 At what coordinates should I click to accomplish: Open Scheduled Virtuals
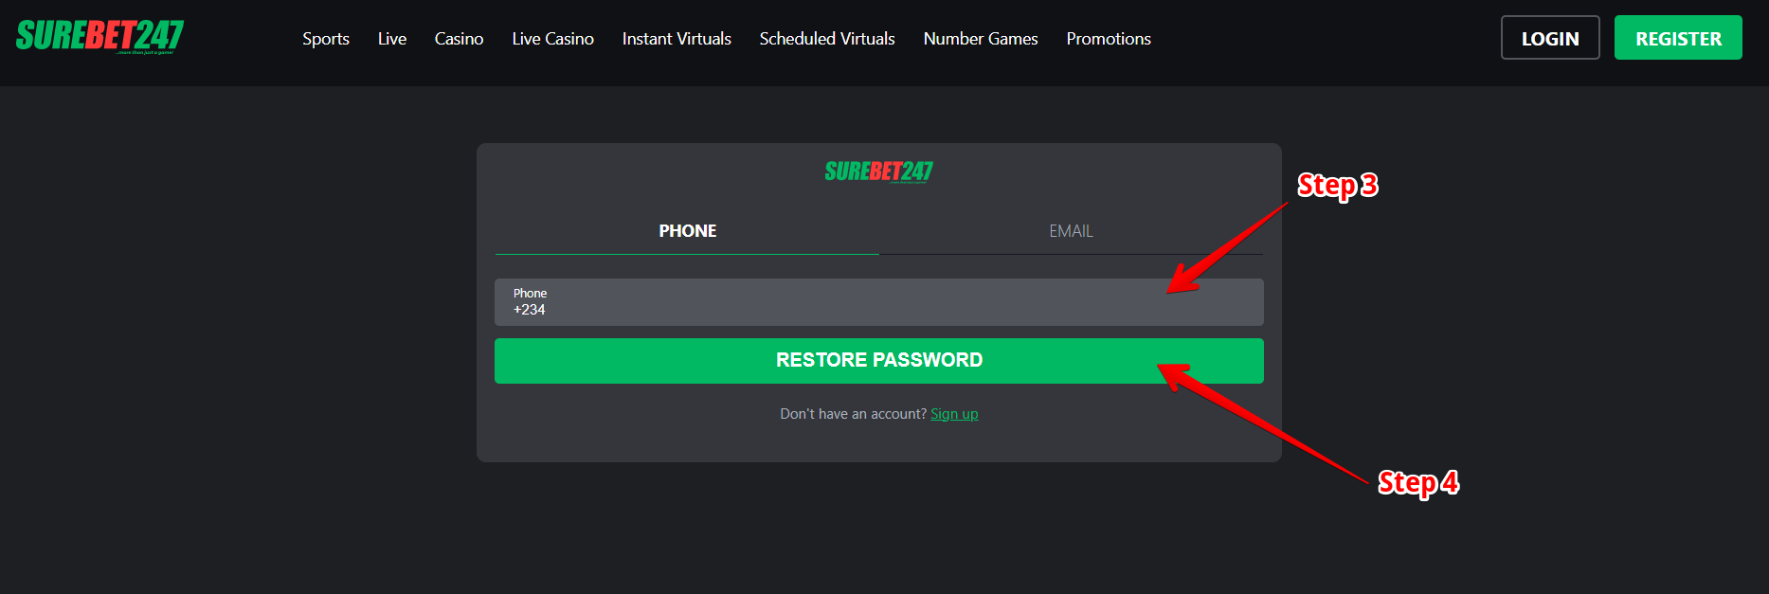tap(827, 39)
